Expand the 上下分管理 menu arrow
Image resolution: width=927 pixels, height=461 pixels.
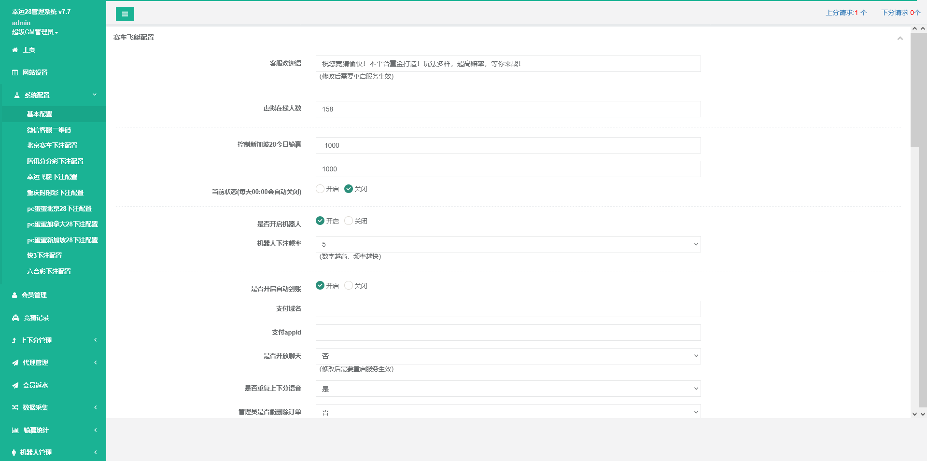click(96, 340)
